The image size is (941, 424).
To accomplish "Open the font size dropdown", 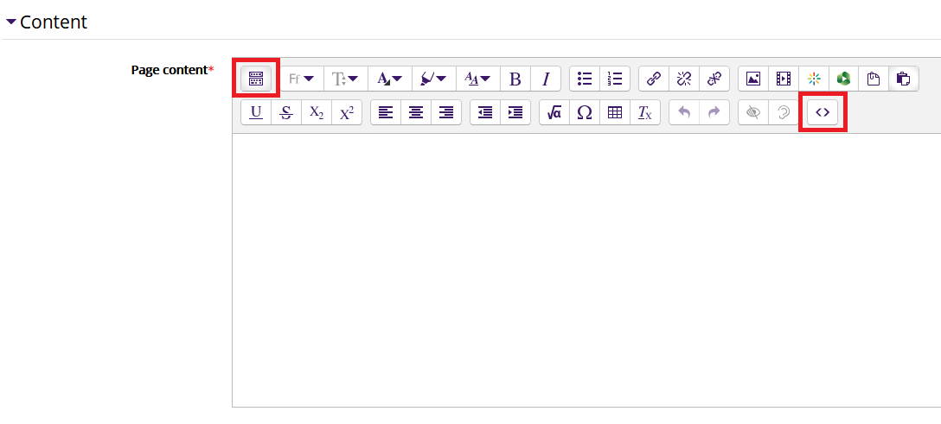I will [x=346, y=79].
